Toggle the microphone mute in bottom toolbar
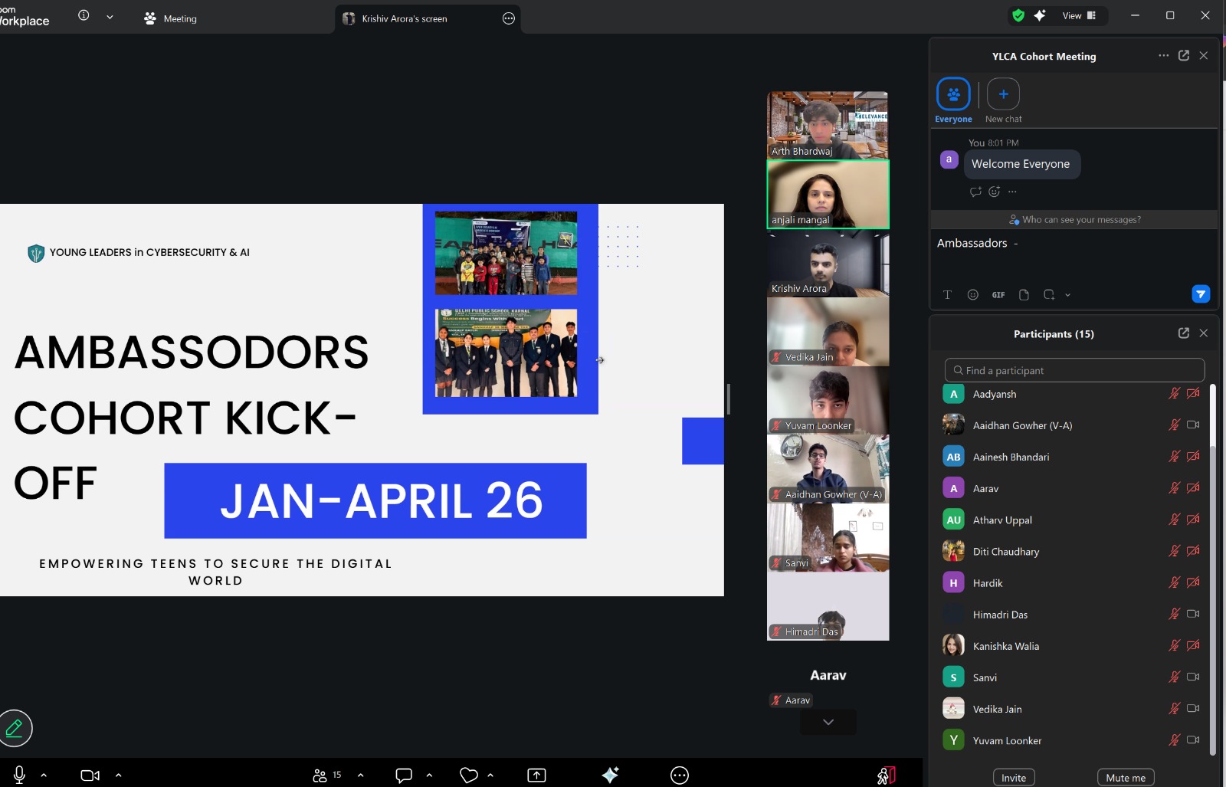The width and height of the screenshot is (1226, 787). (x=20, y=775)
